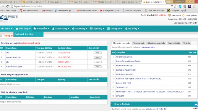The width and height of the screenshot is (198, 111).
Task: Click the gửi yêu cầu hỗ trợ tại đây link
Action: tap(156, 109)
